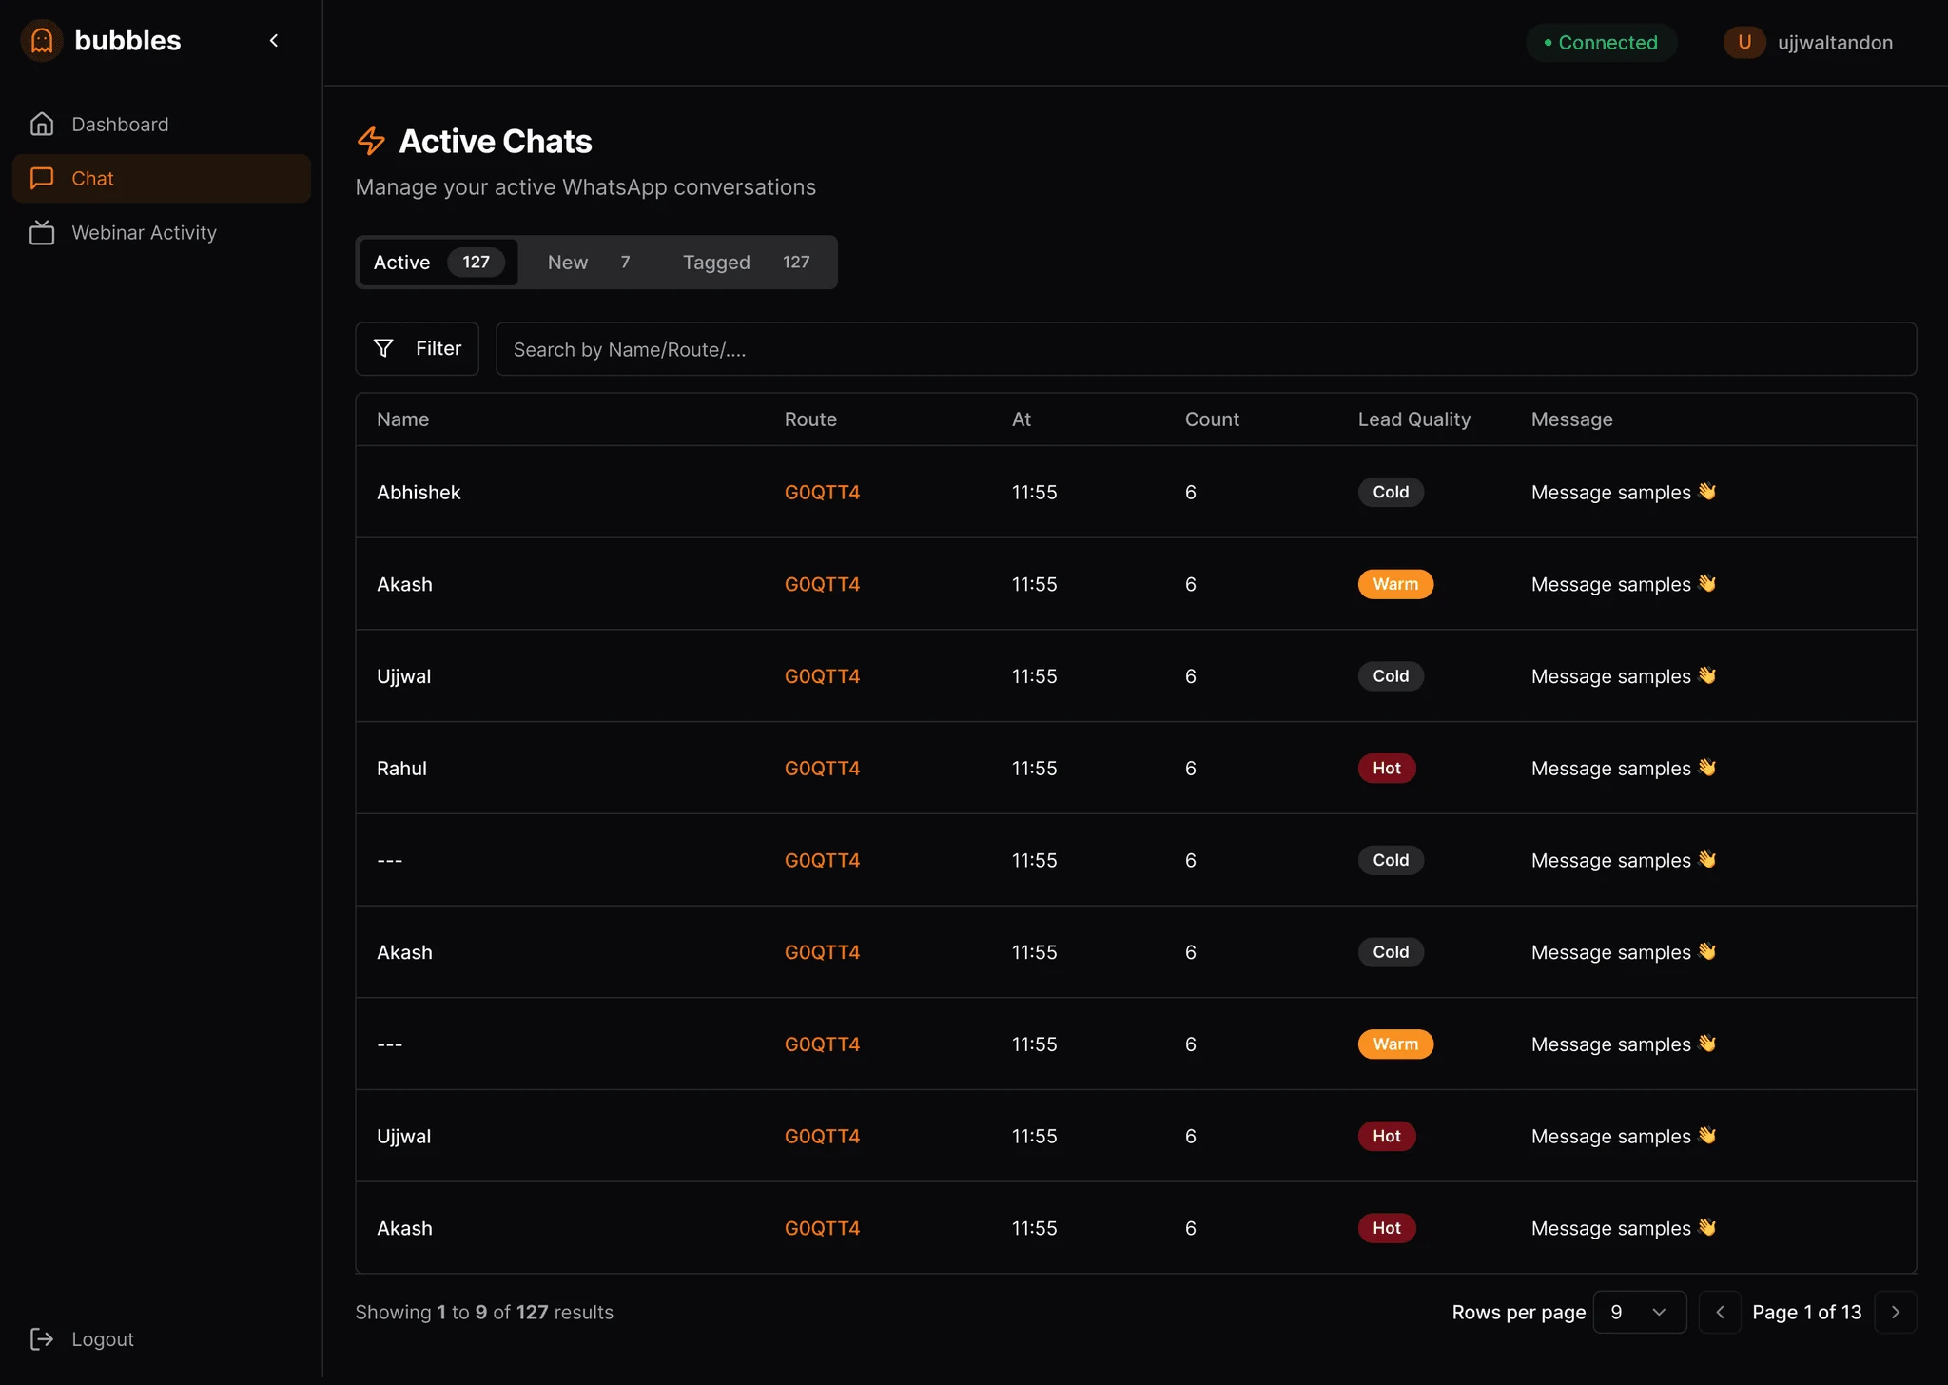Image resolution: width=1948 pixels, height=1385 pixels.
Task: Click the At column header
Action: [1022, 419]
